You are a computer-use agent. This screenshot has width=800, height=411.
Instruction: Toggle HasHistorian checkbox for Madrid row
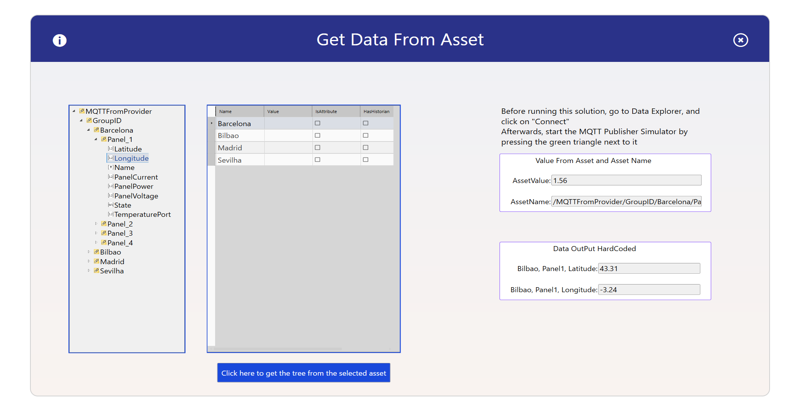point(366,148)
